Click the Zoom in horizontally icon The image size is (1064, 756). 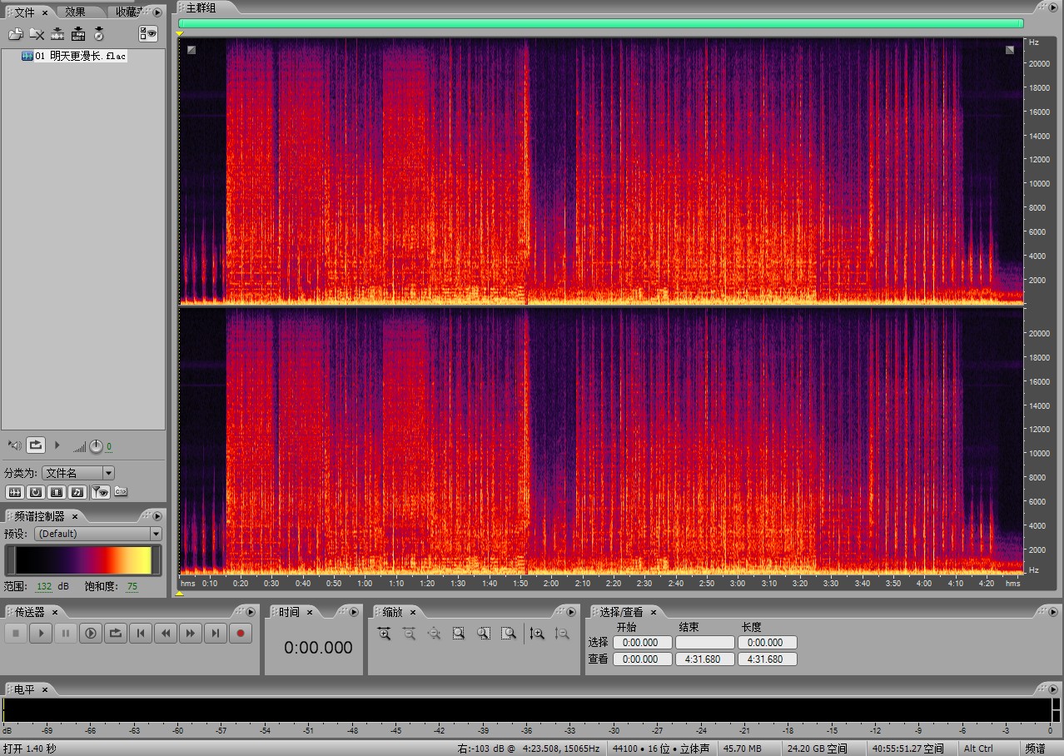[384, 634]
